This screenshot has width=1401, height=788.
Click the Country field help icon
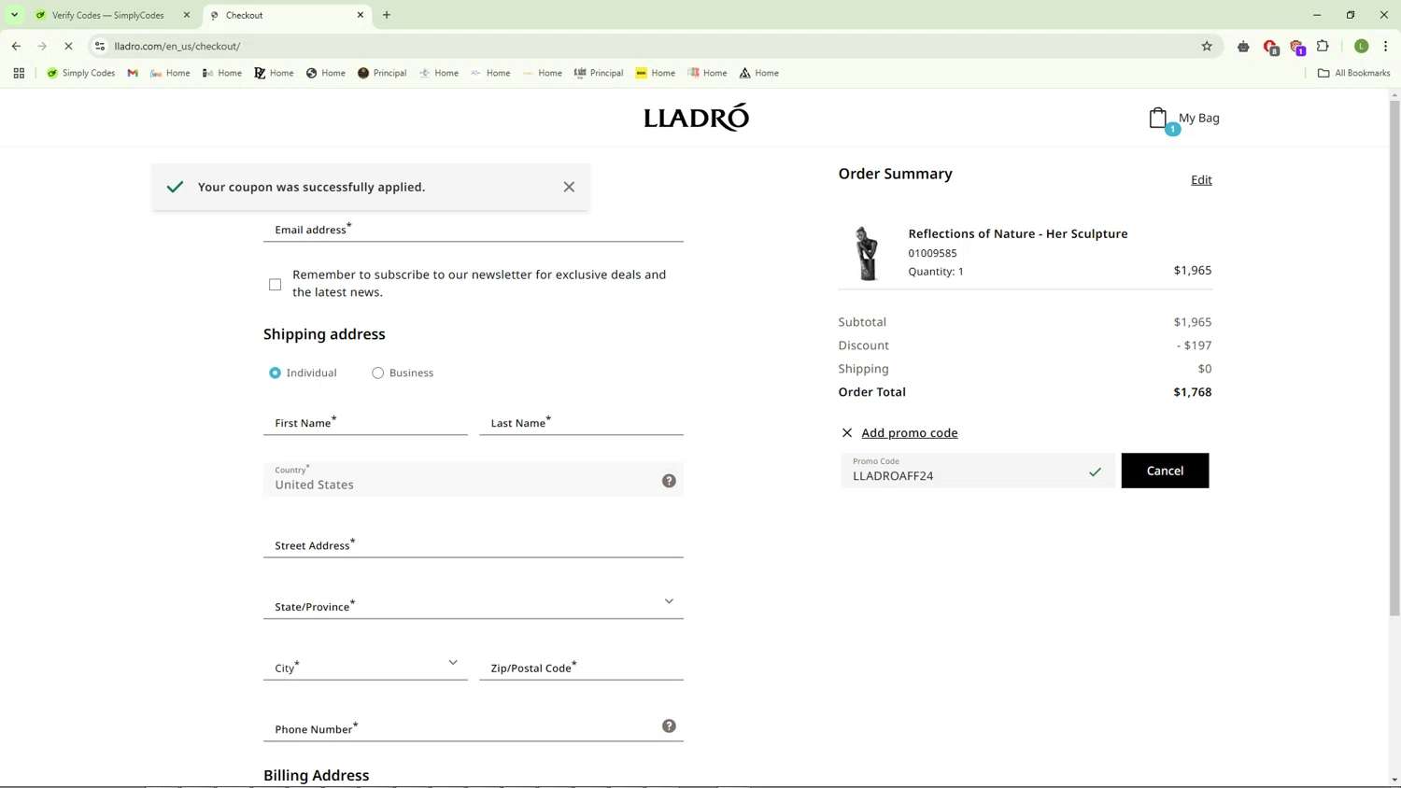tap(669, 481)
